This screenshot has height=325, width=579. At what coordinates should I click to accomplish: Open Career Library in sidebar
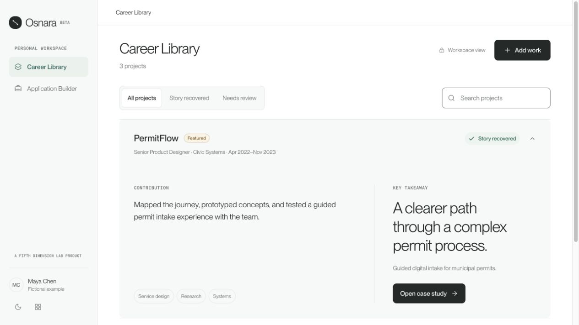pyautogui.click(x=49, y=67)
